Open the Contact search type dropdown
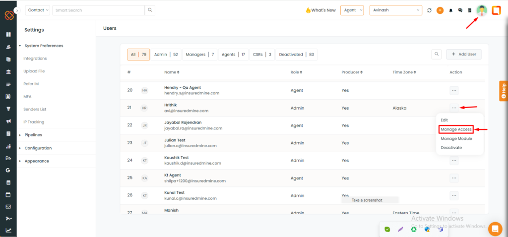 point(38,10)
